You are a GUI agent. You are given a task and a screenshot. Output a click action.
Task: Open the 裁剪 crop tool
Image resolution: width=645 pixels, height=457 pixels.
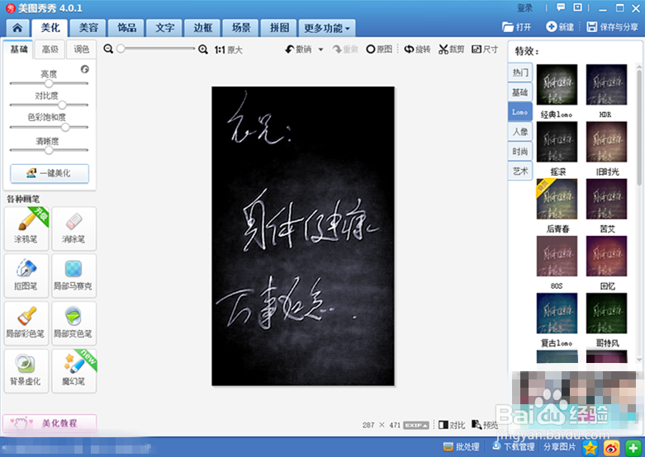coord(451,49)
